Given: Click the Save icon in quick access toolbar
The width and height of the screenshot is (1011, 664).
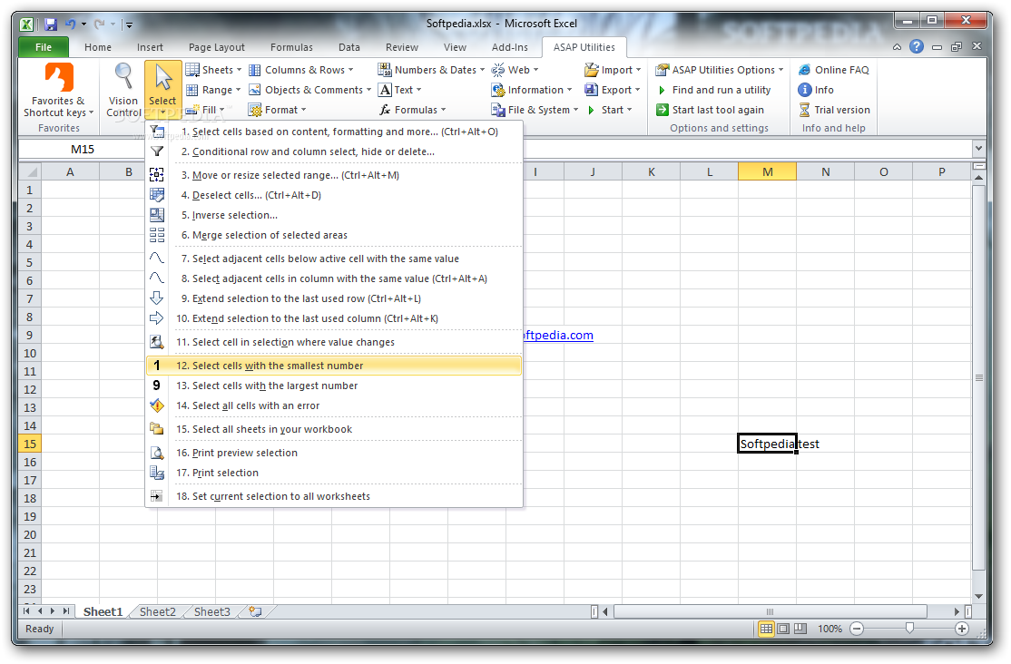Looking at the screenshot, I should 50,24.
